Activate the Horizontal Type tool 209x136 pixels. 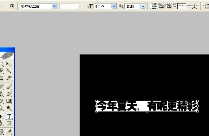pyautogui.click(x=9, y=116)
